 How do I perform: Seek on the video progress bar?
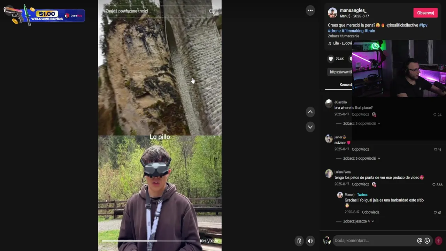(x=149, y=241)
